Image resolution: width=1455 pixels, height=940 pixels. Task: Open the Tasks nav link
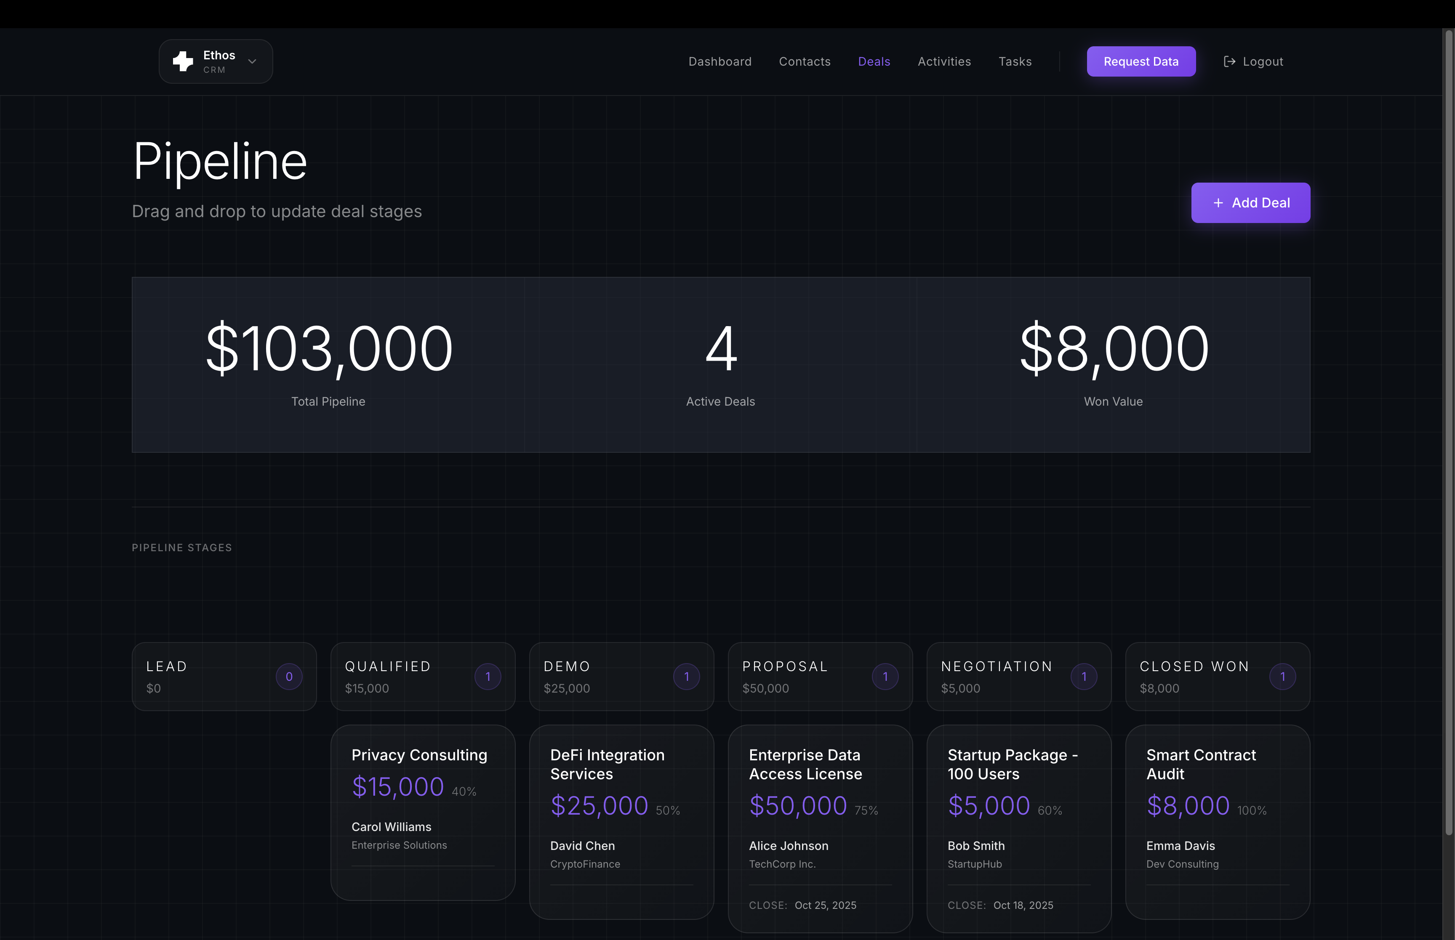click(x=1015, y=62)
